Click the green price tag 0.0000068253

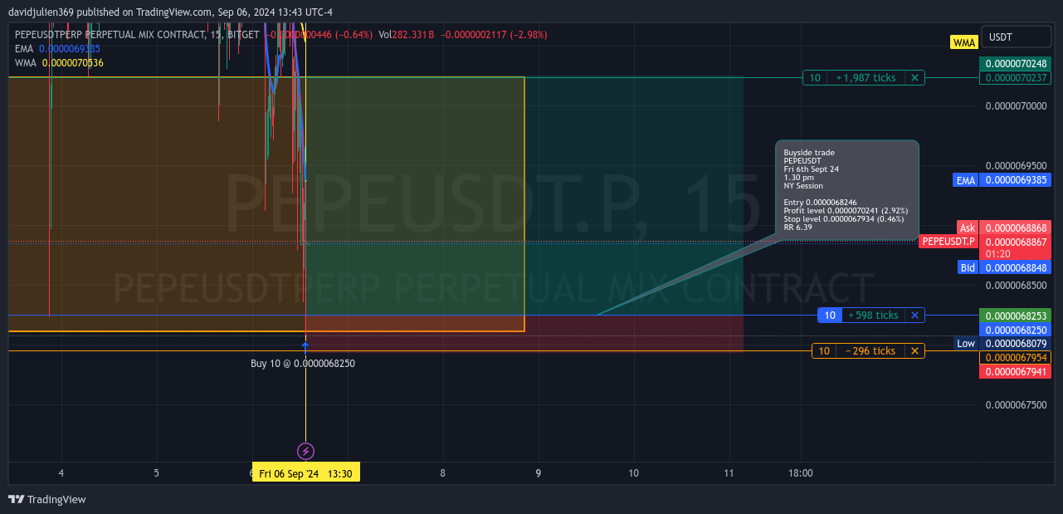[x=1016, y=316]
